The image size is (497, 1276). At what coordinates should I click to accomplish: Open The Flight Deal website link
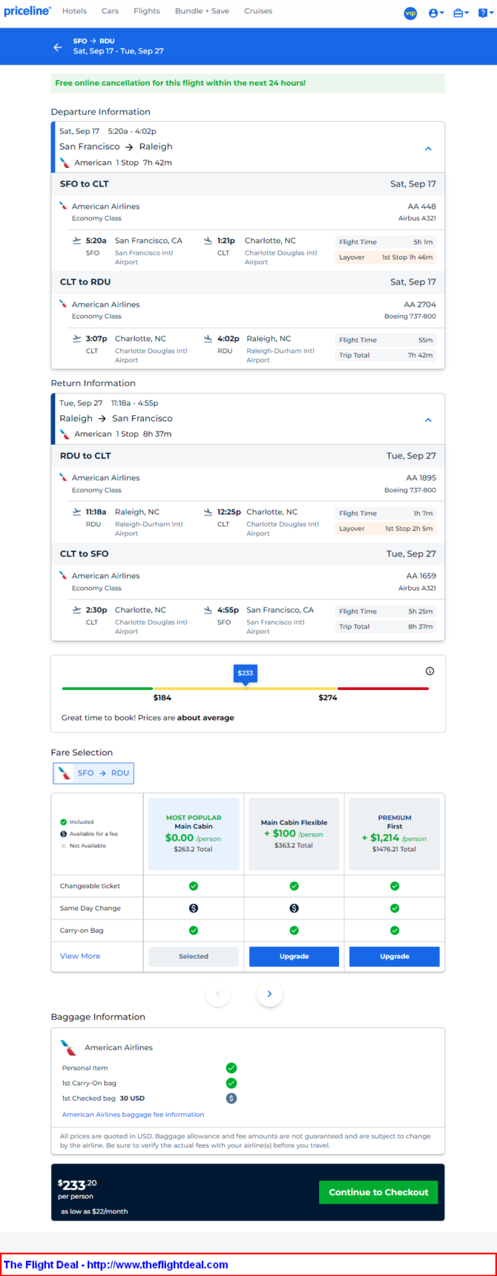click(x=116, y=1265)
